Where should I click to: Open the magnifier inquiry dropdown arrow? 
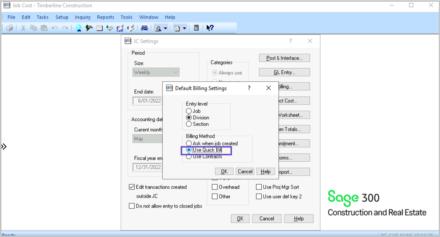point(165,28)
